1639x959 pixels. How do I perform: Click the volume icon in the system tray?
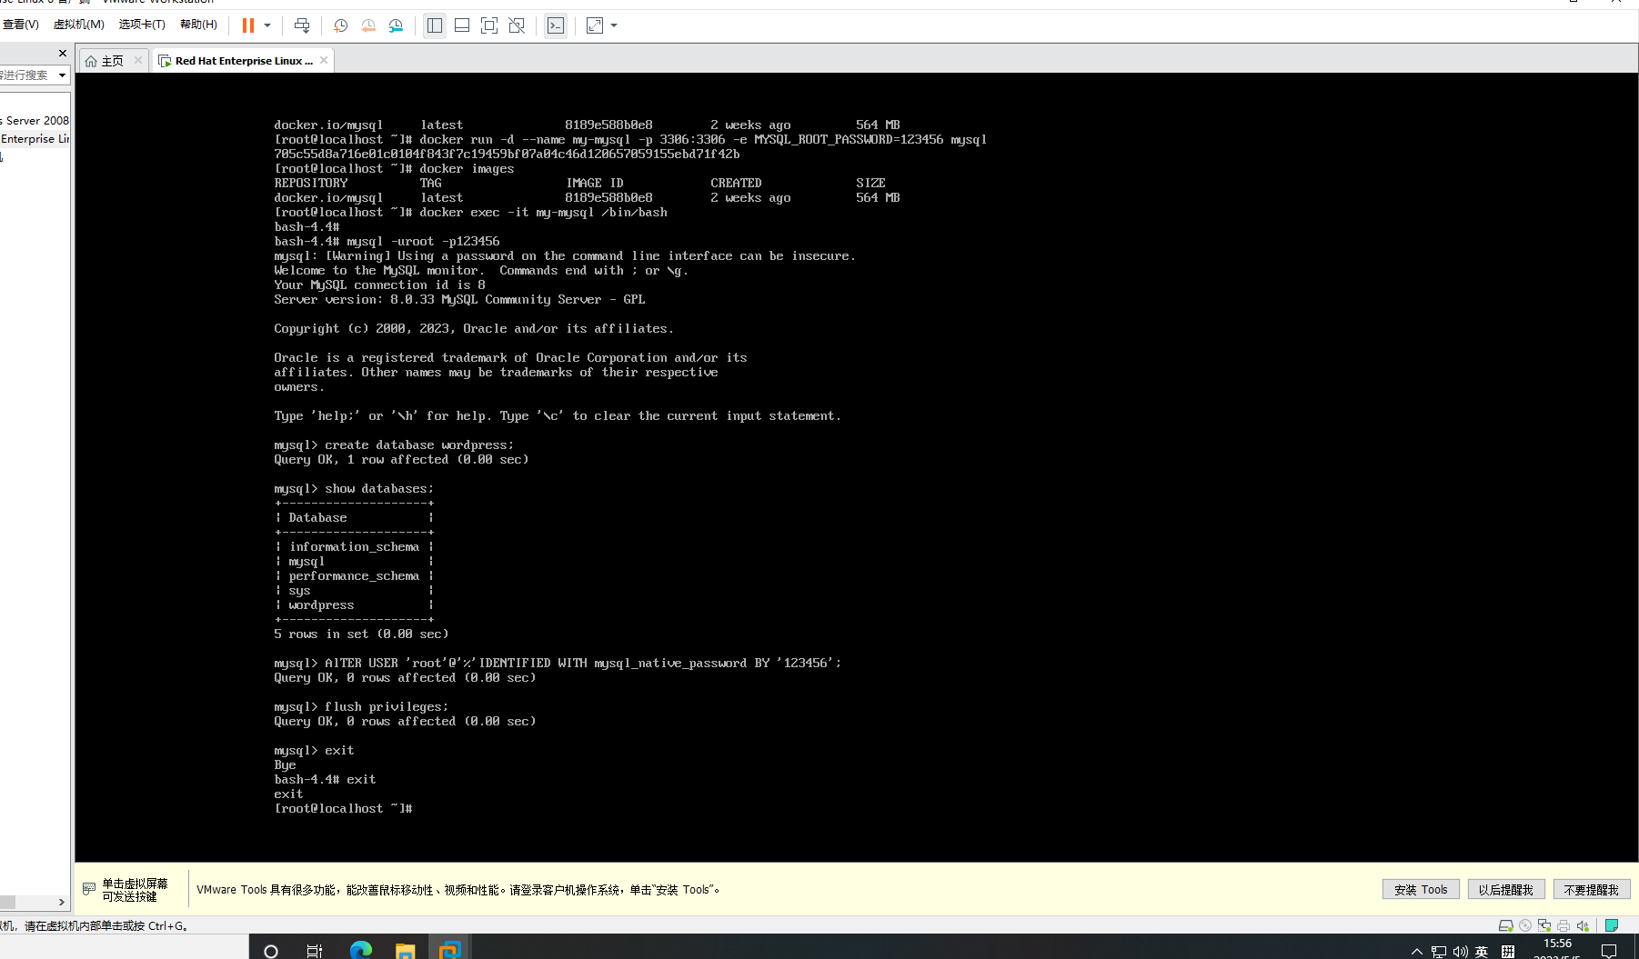pyautogui.click(x=1460, y=952)
